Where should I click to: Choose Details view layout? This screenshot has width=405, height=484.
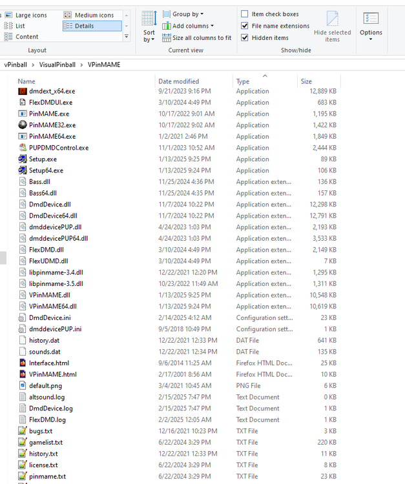coord(92,26)
